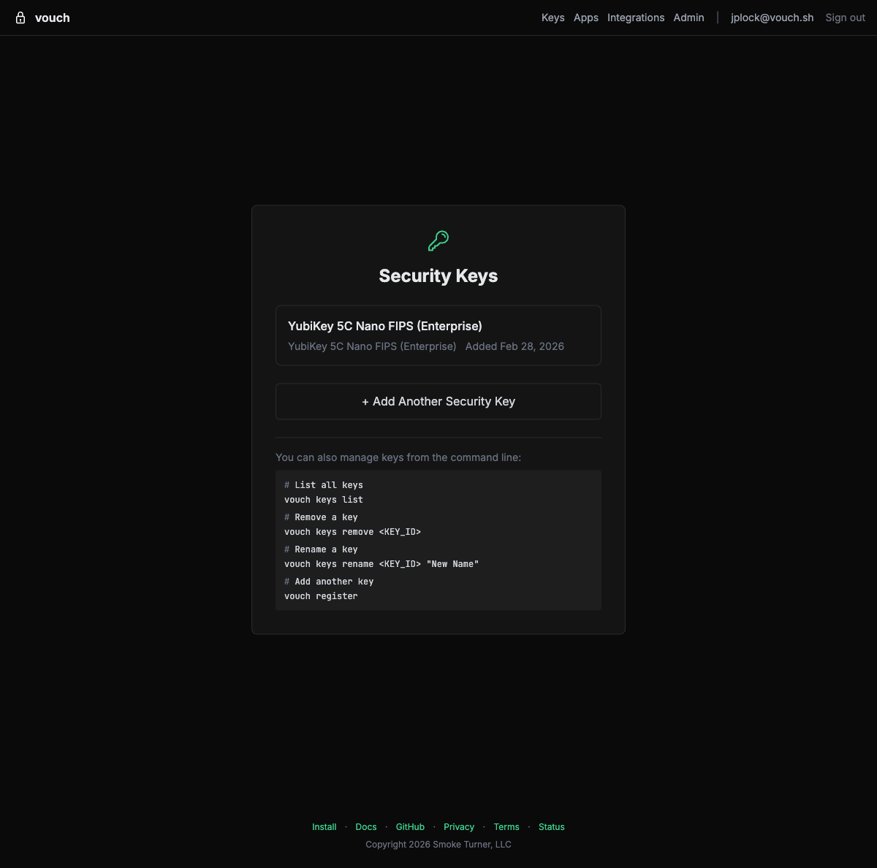The width and height of the screenshot is (877, 868).
Task: Open the Install footer link
Action: pyautogui.click(x=324, y=826)
